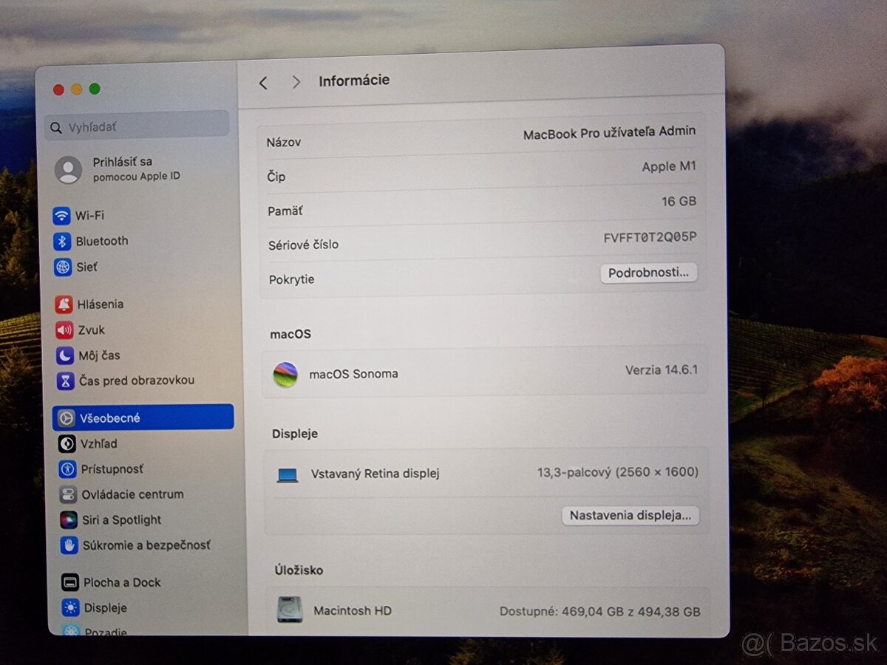
Task: Open Nastavenia displeja button
Action: click(x=631, y=515)
